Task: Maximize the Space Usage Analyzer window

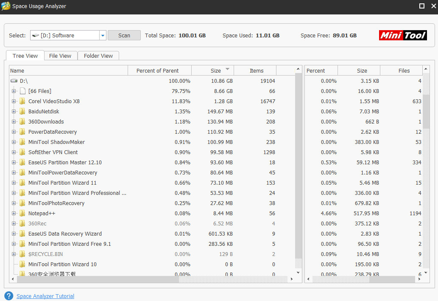Action: (x=422, y=6)
